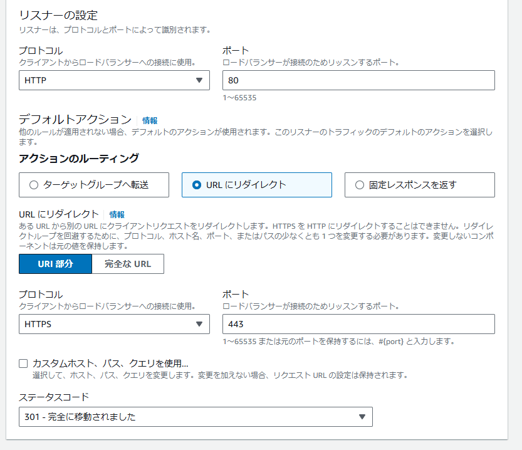Click the ステータスコード label

click(54, 397)
